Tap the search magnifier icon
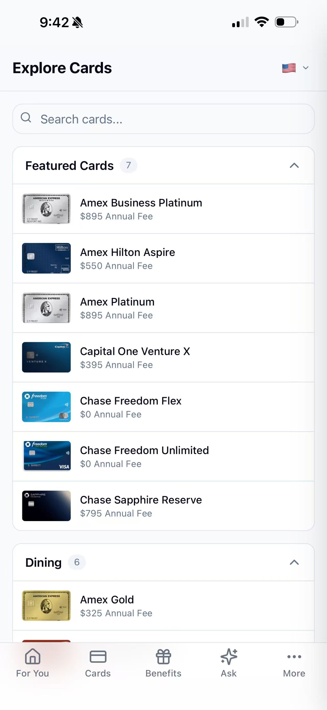The width and height of the screenshot is (327, 710). (x=26, y=118)
